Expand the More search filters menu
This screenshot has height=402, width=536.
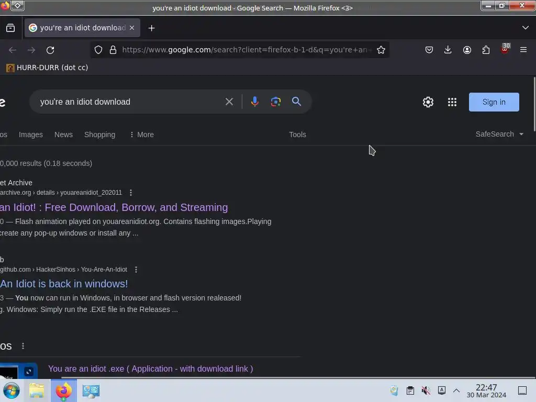pyautogui.click(x=142, y=135)
